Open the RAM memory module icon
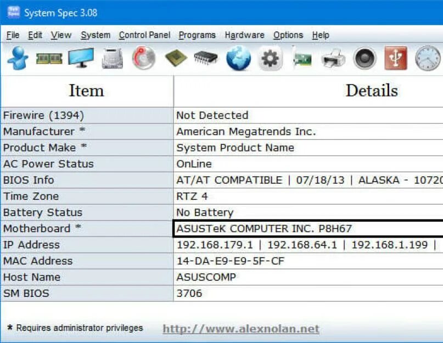443x343 pixels. [49, 59]
